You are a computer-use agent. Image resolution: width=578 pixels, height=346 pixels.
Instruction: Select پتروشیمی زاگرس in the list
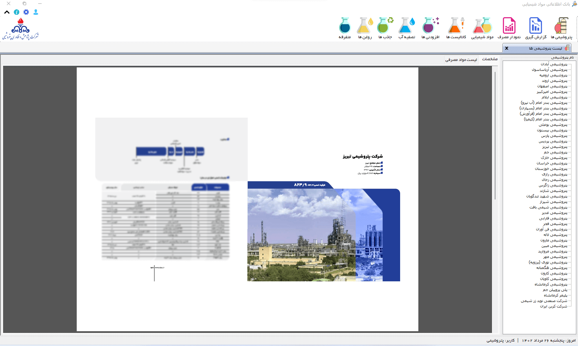click(x=553, y=185)
